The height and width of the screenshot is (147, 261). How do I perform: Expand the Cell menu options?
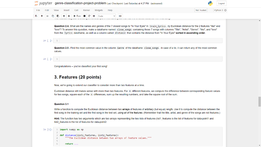tap(76, 10)
